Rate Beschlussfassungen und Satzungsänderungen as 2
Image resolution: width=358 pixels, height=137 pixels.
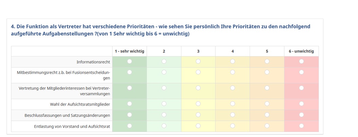tap(164, 115)
